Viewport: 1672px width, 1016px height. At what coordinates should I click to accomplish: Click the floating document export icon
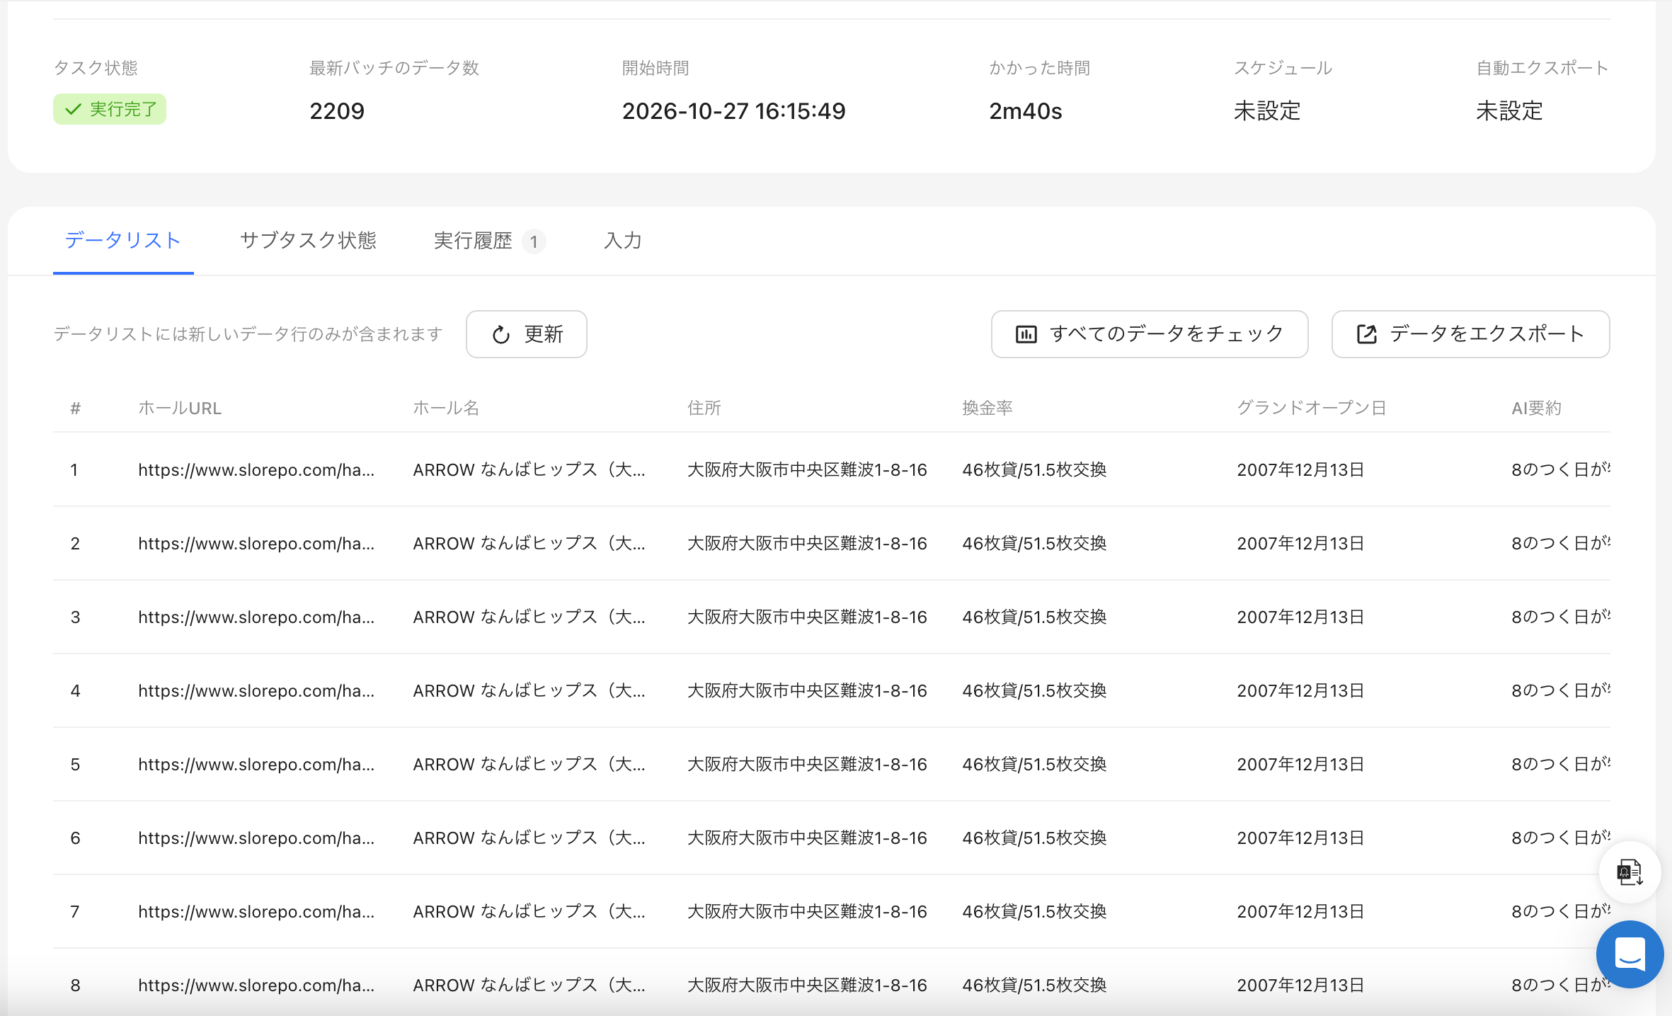point(1630,872)
